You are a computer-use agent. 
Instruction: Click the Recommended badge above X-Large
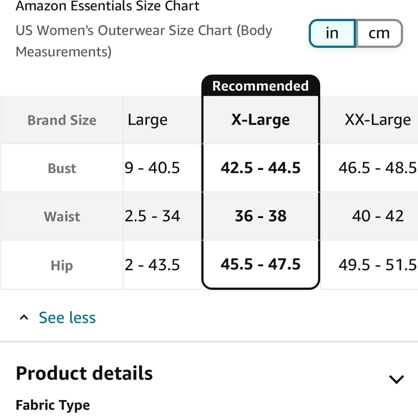coord(260,86)
